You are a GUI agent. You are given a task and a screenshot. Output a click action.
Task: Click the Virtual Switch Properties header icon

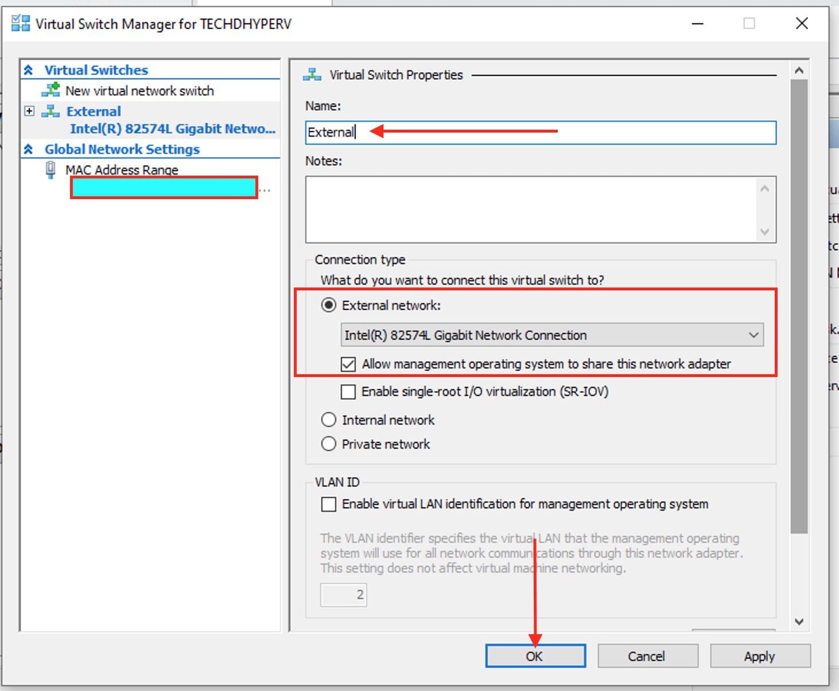point(312,75)
